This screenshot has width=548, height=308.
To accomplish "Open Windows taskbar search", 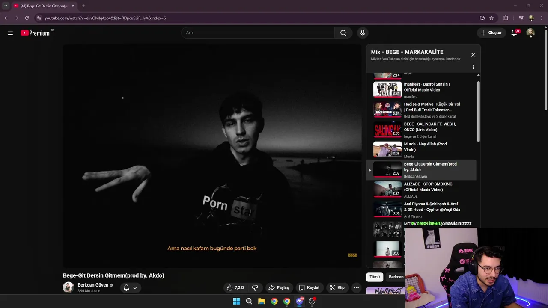I will (249, 301).
